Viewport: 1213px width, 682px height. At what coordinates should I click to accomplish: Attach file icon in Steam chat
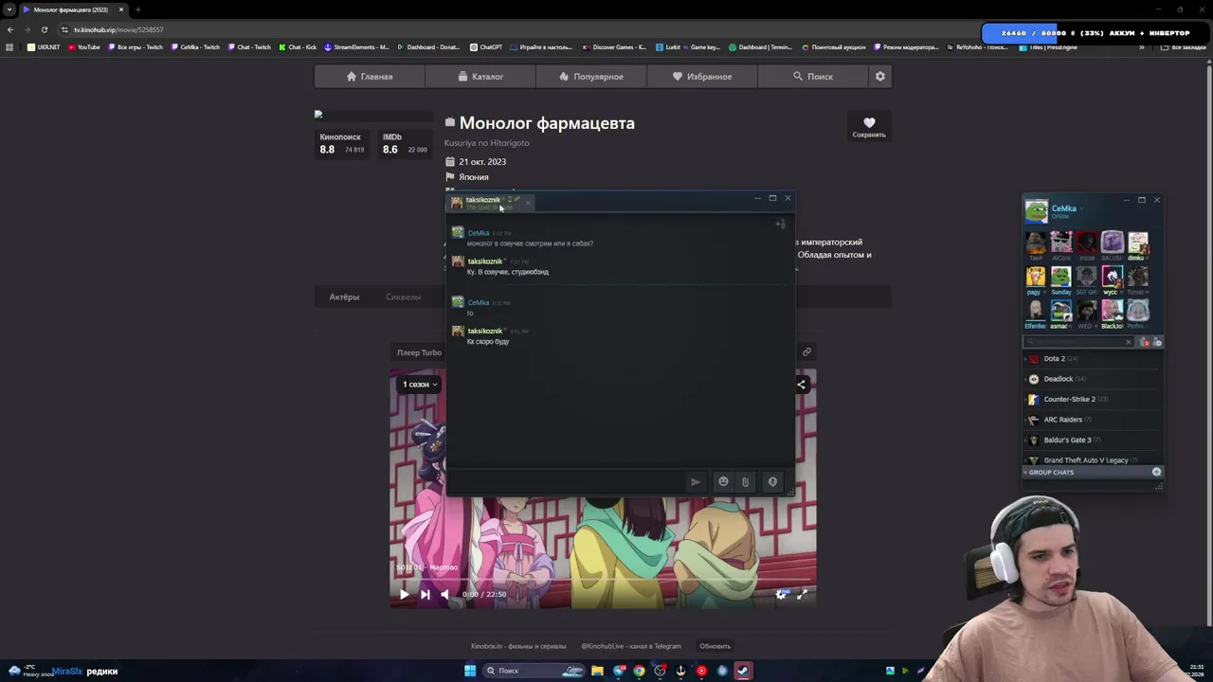point(746,482)
